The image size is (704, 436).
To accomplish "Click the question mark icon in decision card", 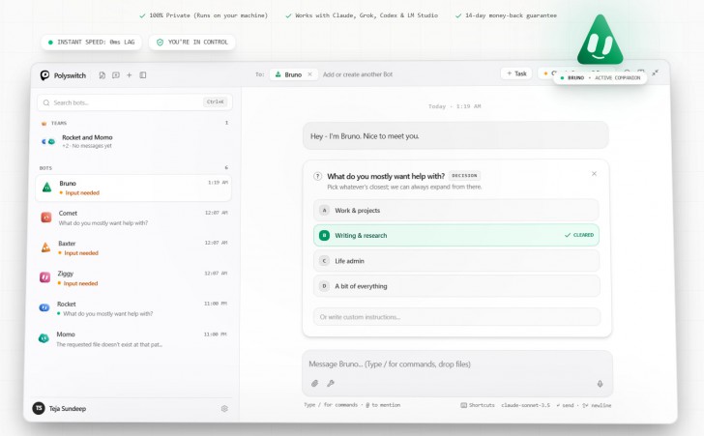I will pos(317,176).
